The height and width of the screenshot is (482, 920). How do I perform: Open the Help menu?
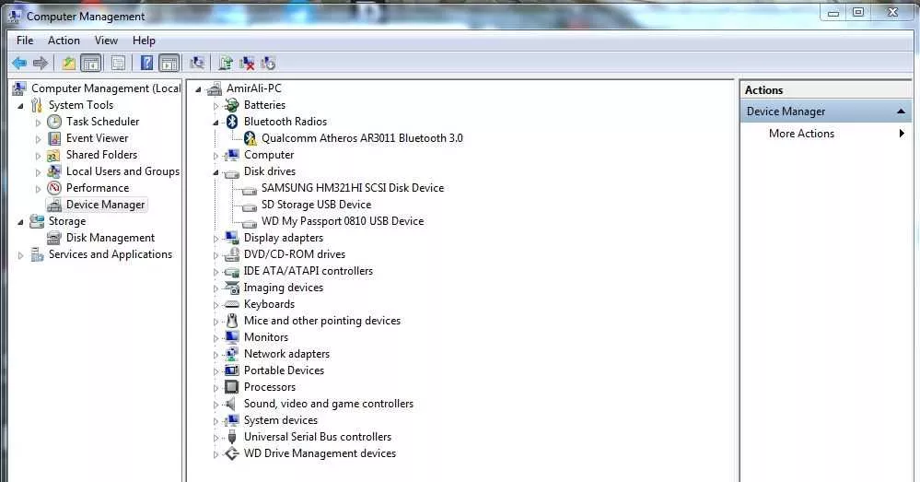pyautogui.click(x=144, y=41)
